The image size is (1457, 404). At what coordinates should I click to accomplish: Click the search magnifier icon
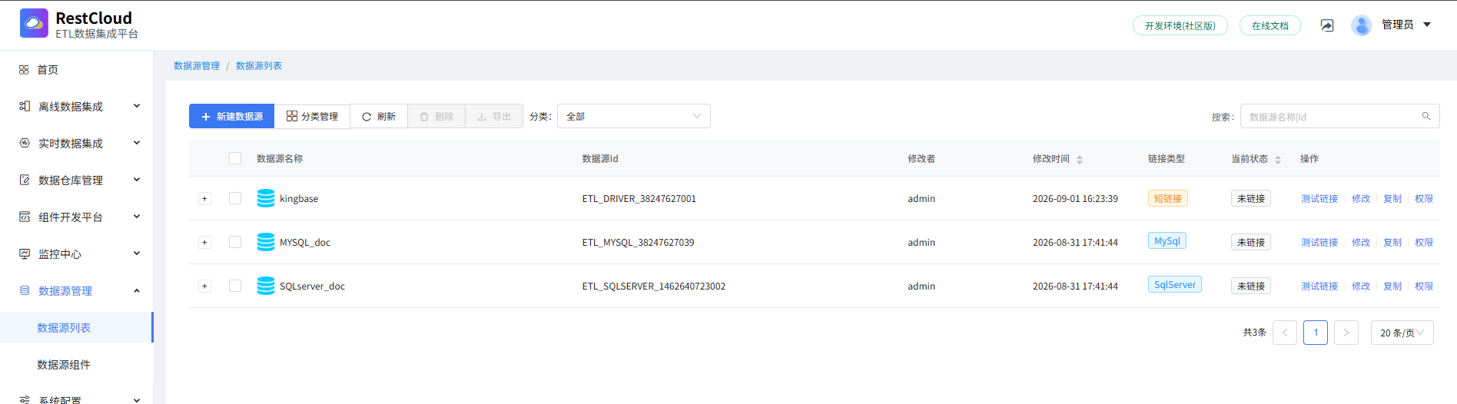pyautogui.click(x=1426, y=116)
